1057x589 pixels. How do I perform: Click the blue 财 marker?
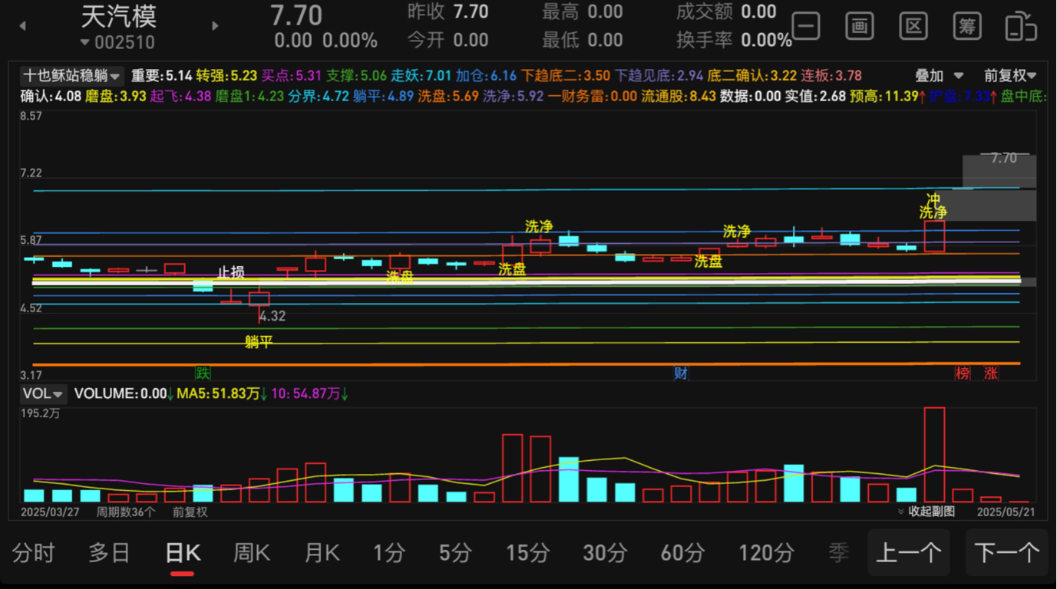[681, 373]
